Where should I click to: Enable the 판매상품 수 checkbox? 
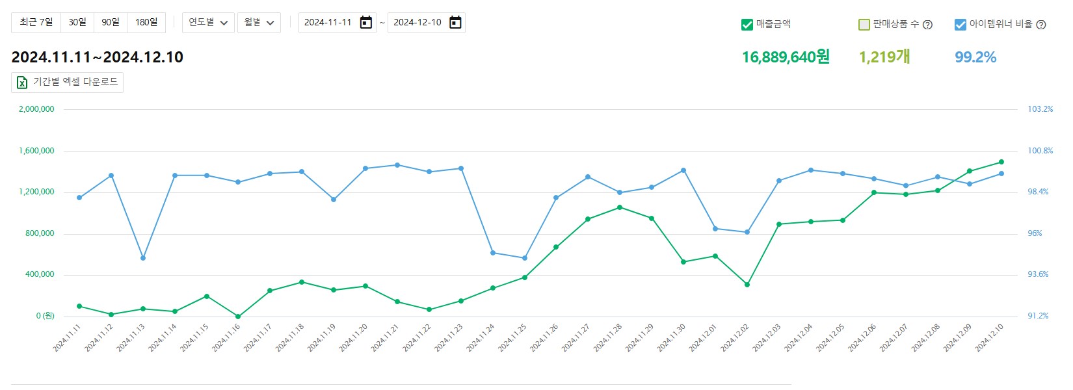864,25
